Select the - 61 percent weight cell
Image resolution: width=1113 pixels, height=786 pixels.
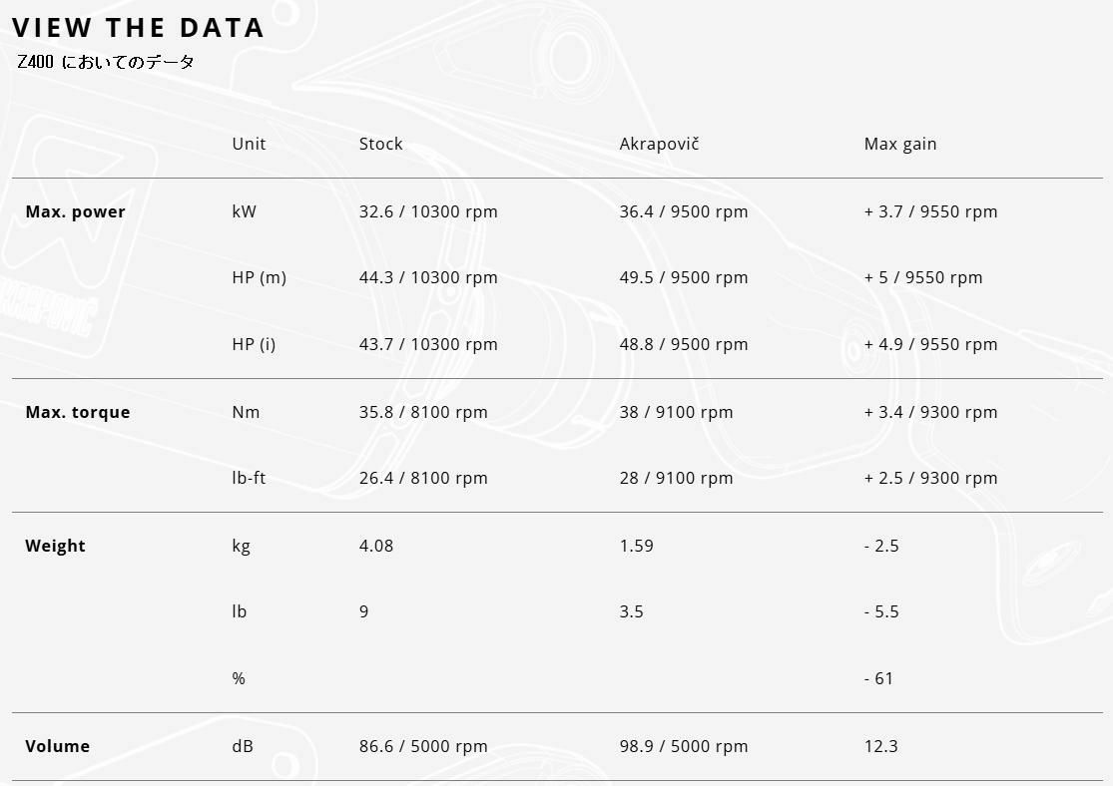tap(878, 678)
